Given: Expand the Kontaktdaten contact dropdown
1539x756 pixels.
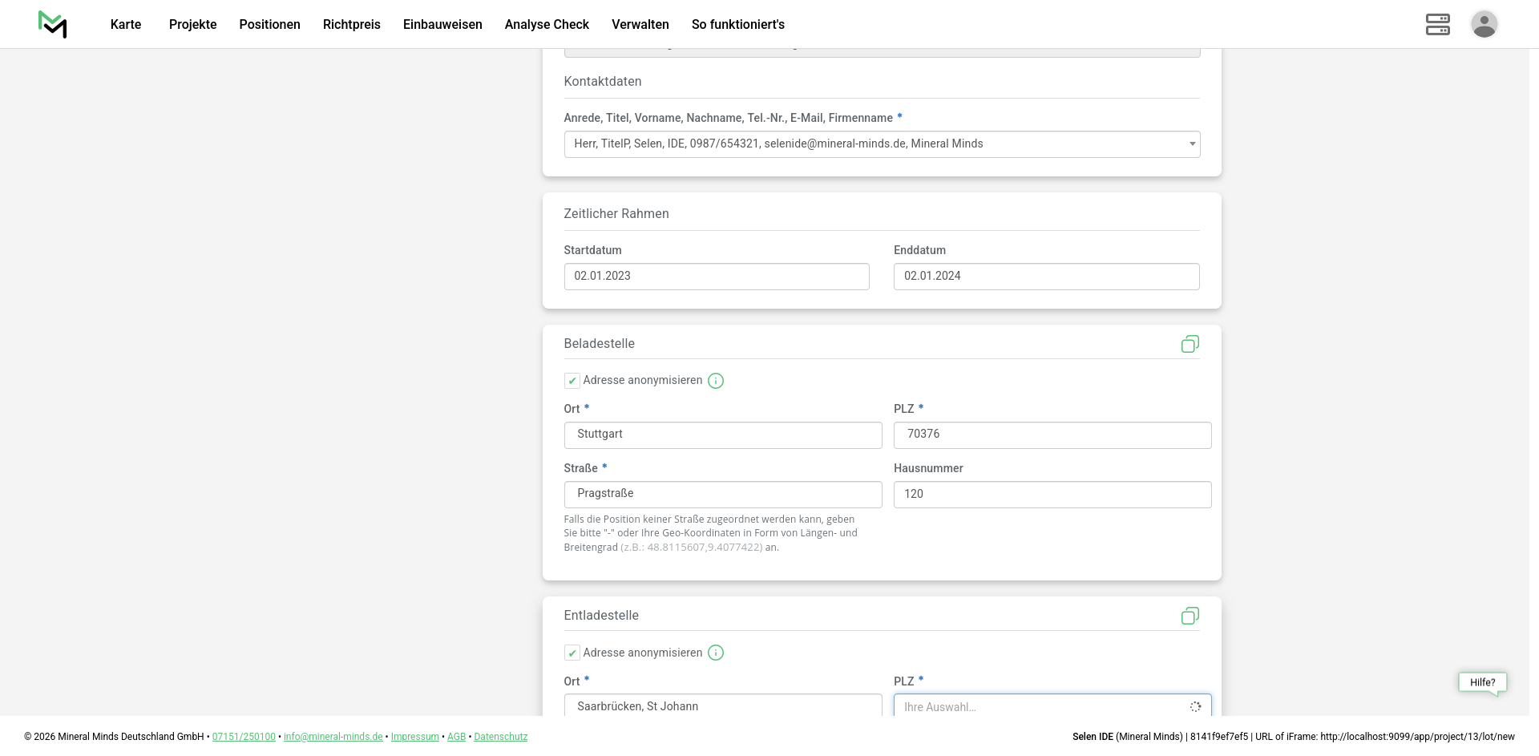Looking at the screenshot, I should (x=882, y=144).
